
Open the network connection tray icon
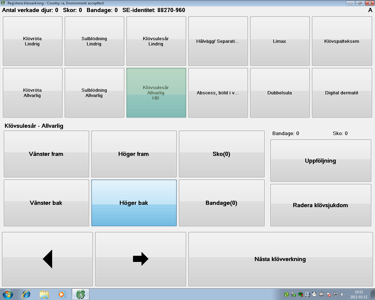336,294
